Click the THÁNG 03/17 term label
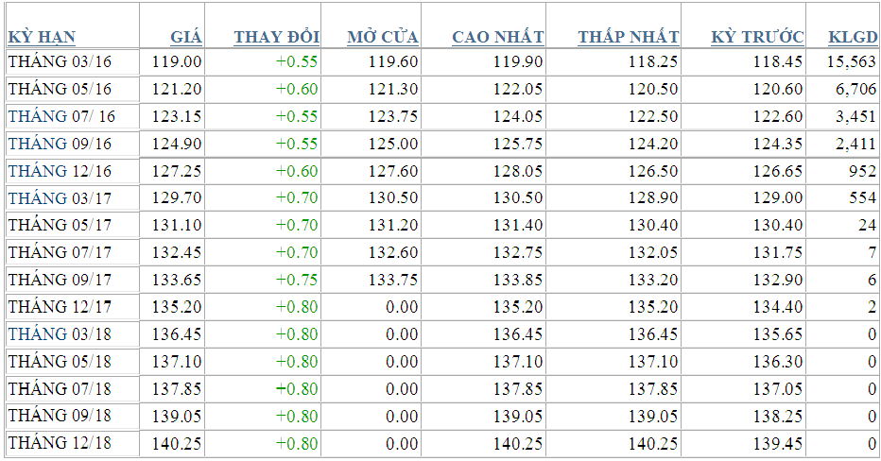This screenshot has height=461, width=881. [x=60, y=198]
